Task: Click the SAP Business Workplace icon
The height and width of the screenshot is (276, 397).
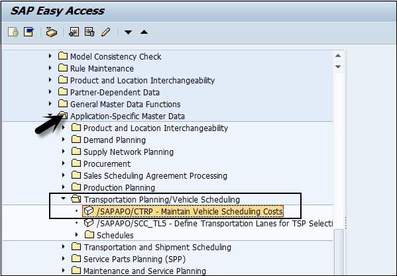Action: 52,32
